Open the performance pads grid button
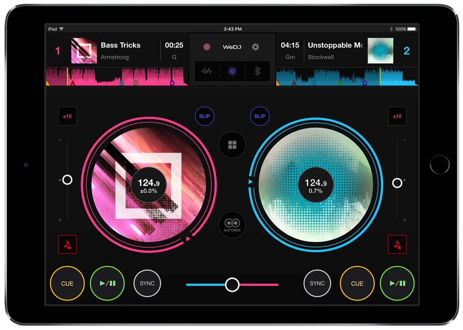Viewport: 463px width, 330px height. [232, 145]
